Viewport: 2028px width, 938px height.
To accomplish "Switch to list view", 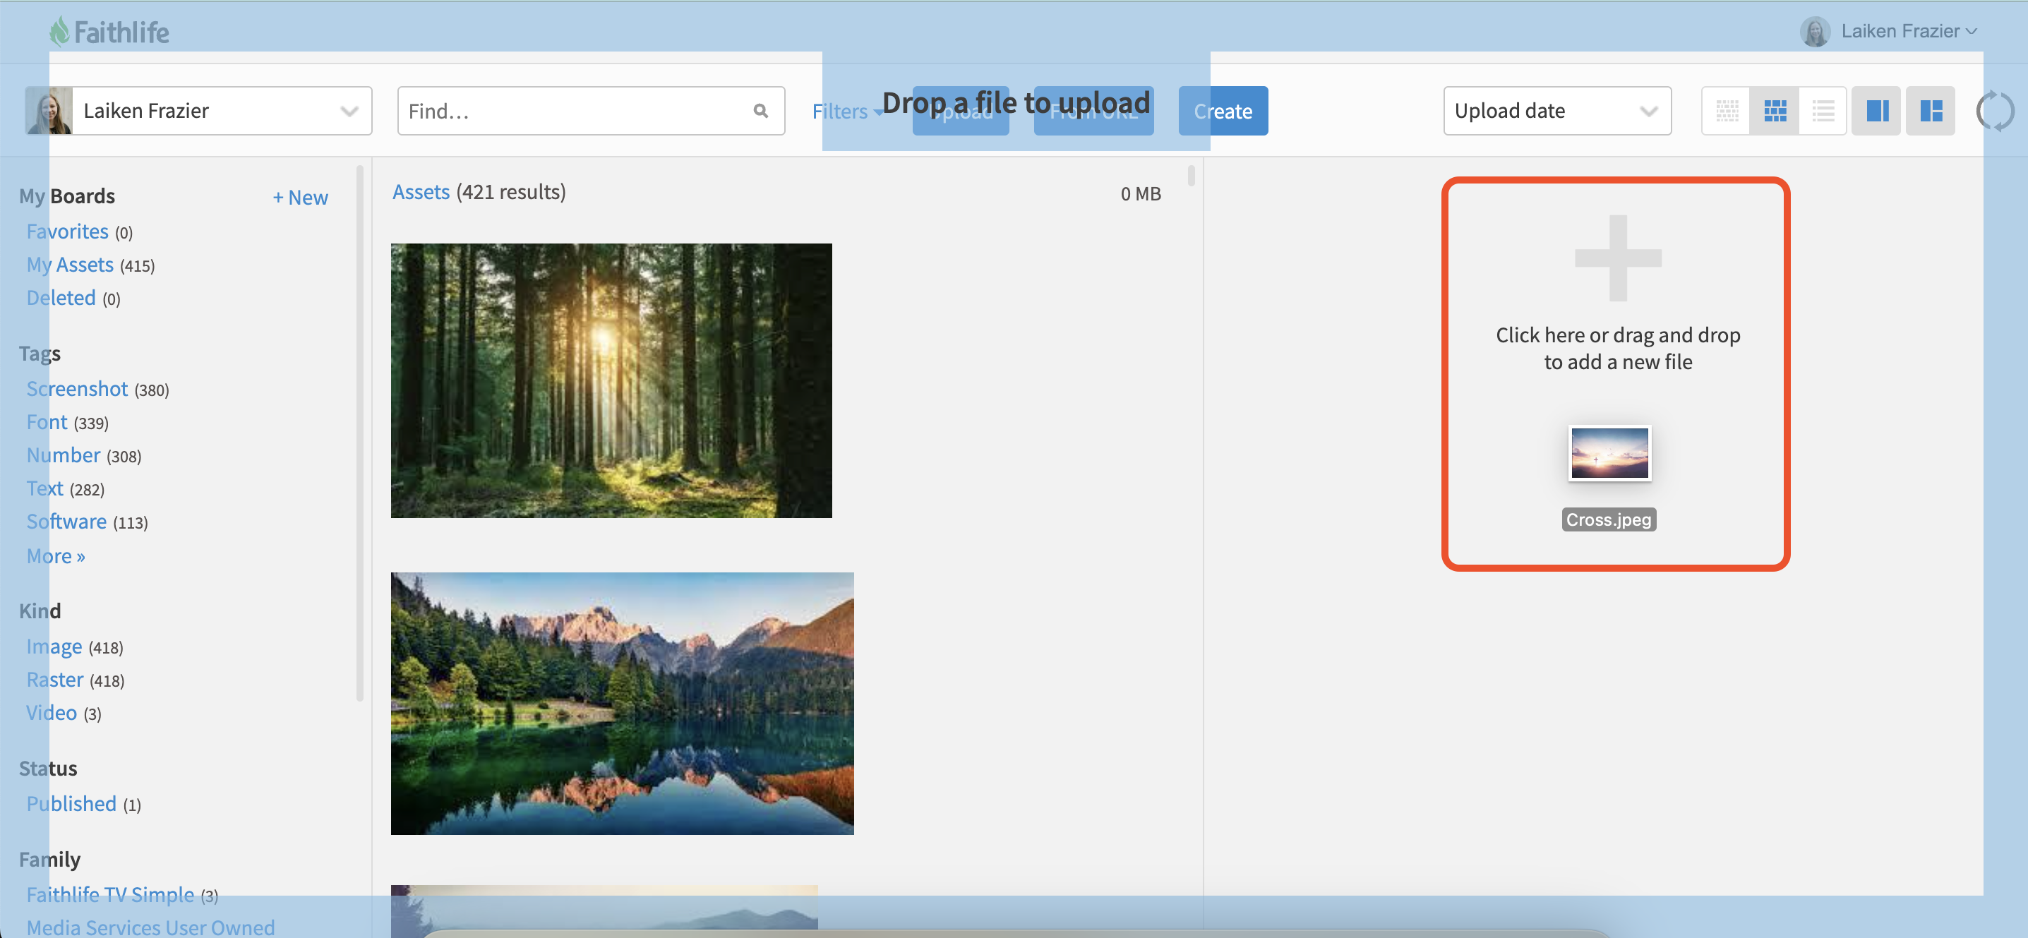I will 1823,111.
